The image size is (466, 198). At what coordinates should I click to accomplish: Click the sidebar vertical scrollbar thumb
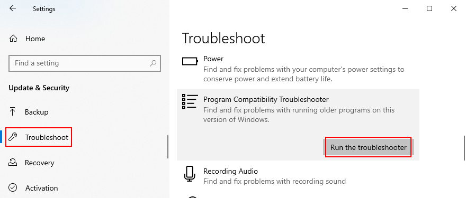click(x=168, y=147)
